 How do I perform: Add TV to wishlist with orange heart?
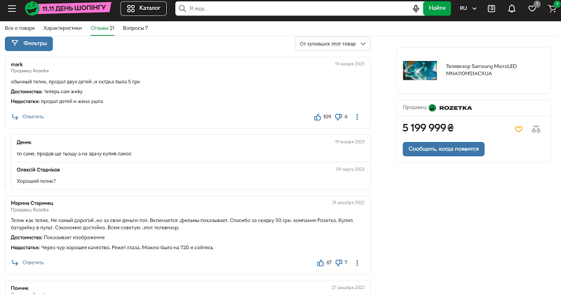[x=518, y=129]
